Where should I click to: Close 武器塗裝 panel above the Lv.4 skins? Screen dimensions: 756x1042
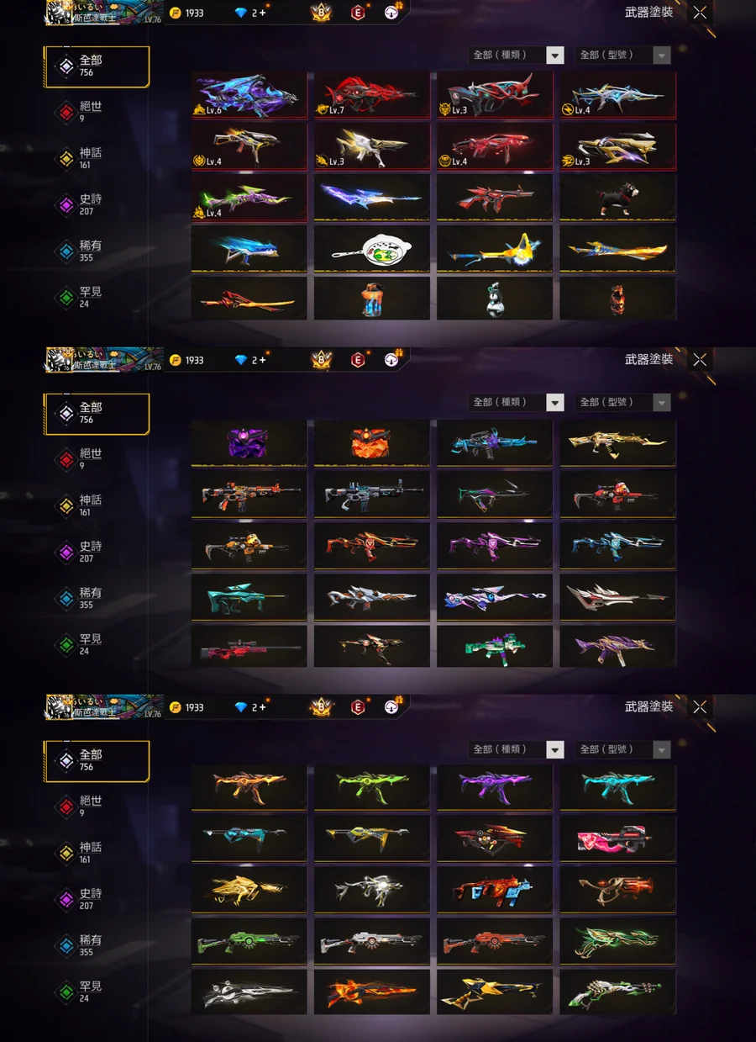point(700,13)
